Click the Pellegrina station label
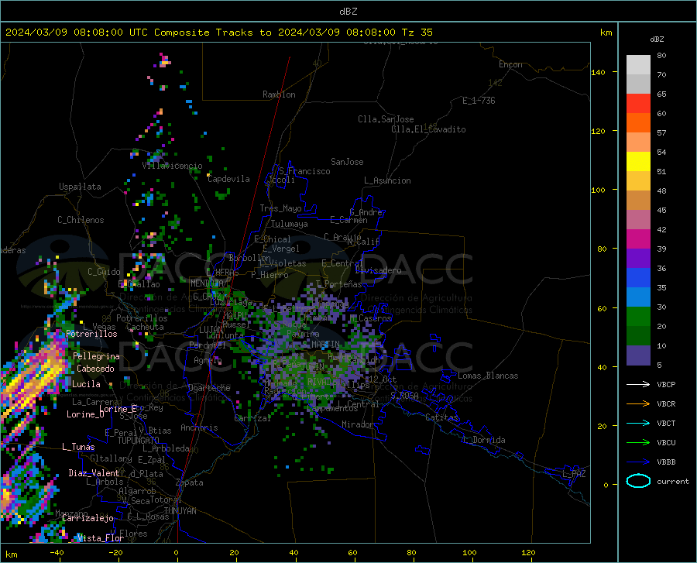Viewport: 697px width, 563px height. [x=97, y=356]
